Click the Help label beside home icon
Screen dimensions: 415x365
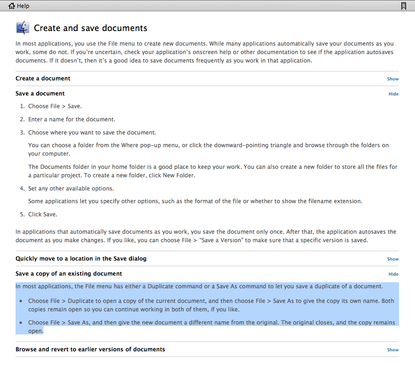click(x=23, y=6)
